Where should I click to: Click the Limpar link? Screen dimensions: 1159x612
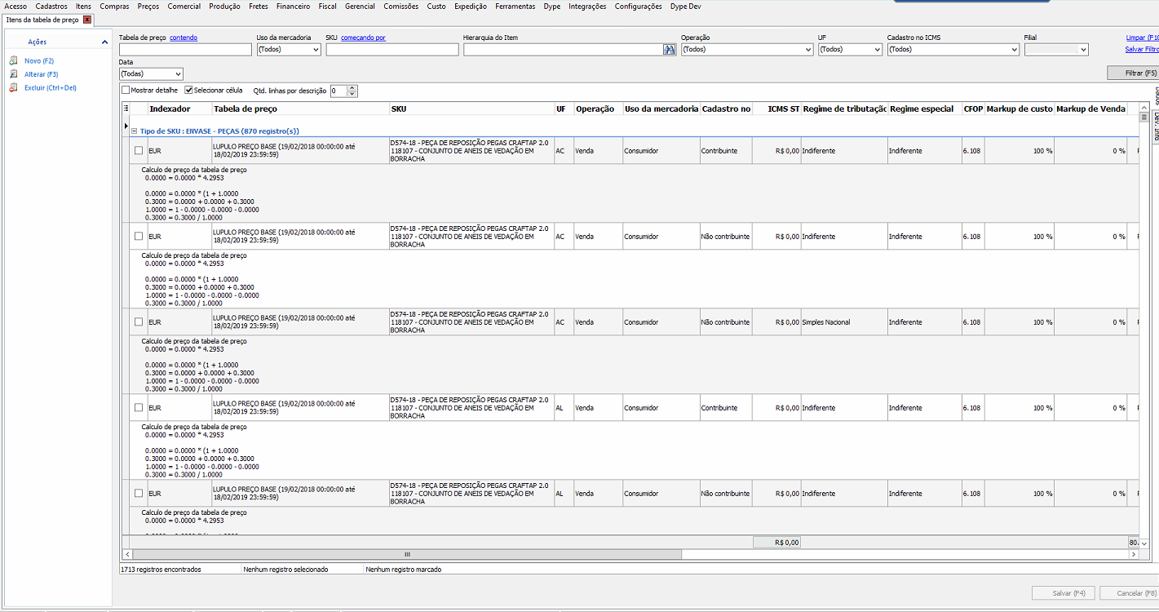click(1142, 38)
